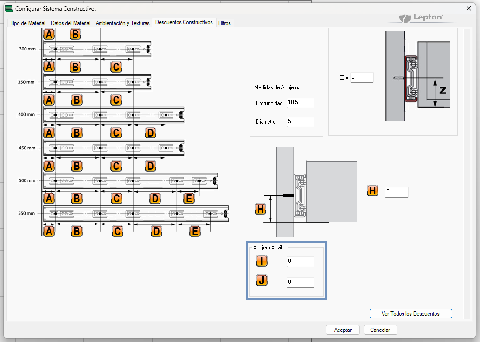Click the vertical scrollbar on the right edge
The image size is (480, 342).
pos(467,93)
